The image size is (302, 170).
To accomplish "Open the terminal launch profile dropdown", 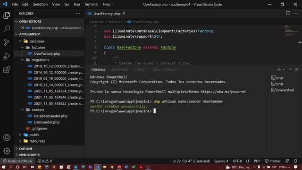I will pyautogui.click(x=284, y=69).
